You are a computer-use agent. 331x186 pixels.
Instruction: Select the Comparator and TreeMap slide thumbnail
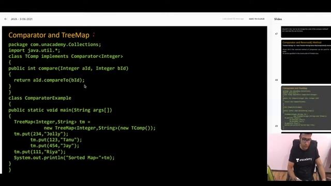coord(306,108)
